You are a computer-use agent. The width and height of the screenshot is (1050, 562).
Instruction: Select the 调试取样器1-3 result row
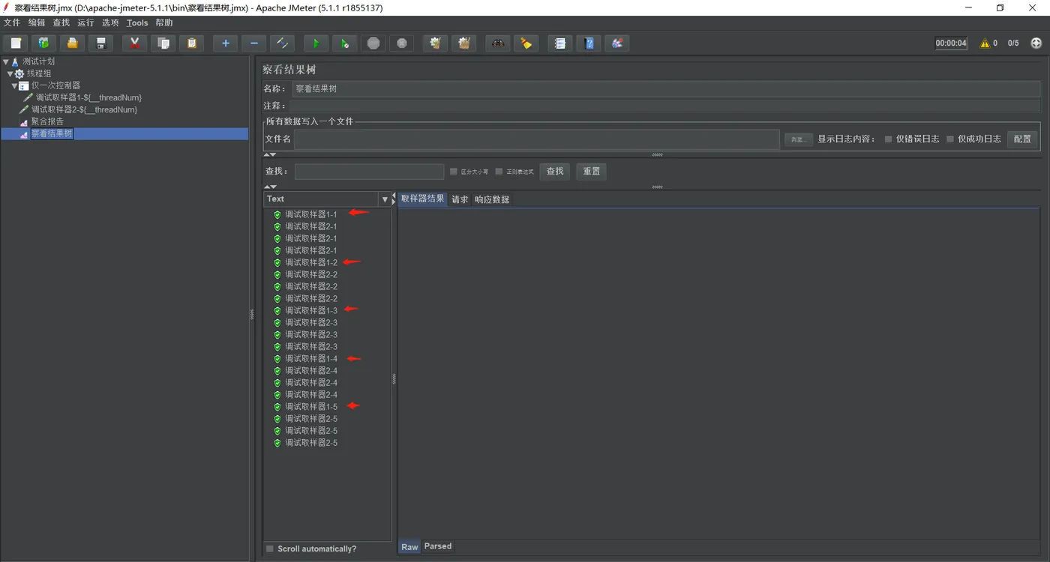click(311, 310)
